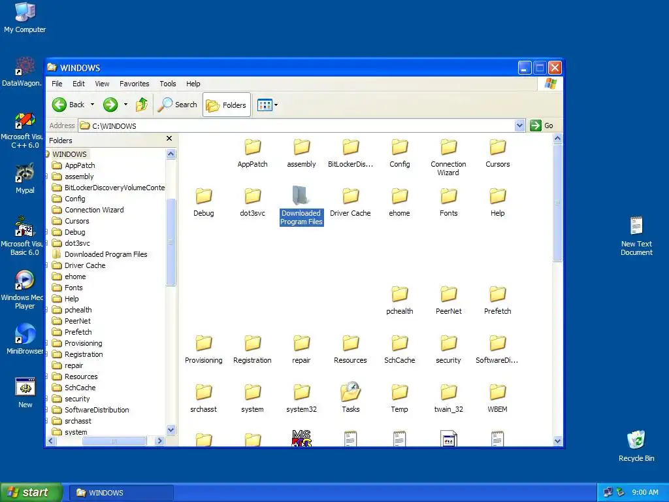
Task: Select the BitLockerDis... folder icon
Action: [350, 147]
